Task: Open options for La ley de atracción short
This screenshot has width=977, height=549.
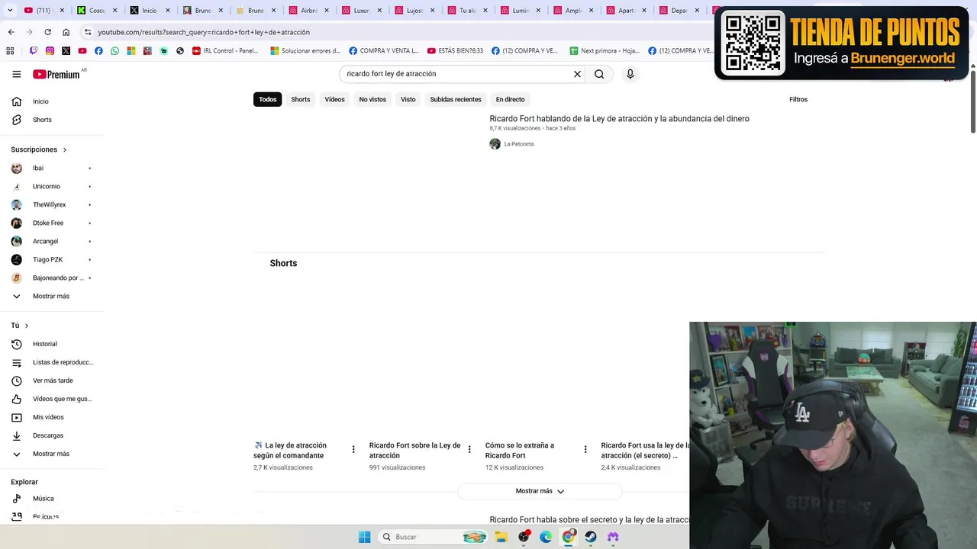Action: (x=353, y=449)
